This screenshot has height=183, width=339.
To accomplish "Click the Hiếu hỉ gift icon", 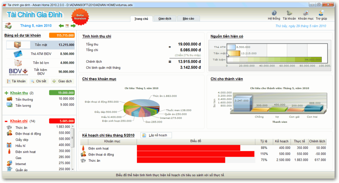I will [x=9, y=145].
